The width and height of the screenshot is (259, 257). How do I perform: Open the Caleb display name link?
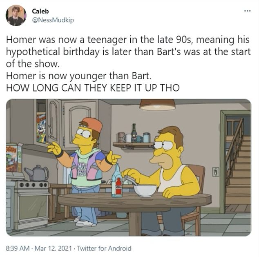40,11
